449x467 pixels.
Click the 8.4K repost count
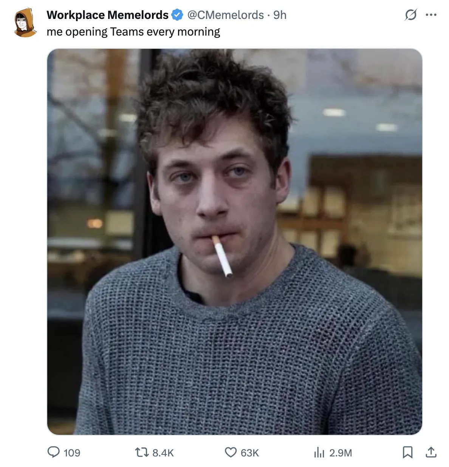(163, 453)
